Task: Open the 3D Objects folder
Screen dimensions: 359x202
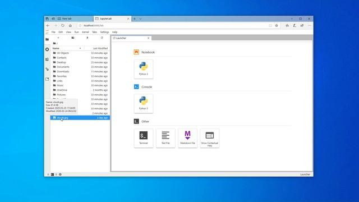Action: click(80, 53)
